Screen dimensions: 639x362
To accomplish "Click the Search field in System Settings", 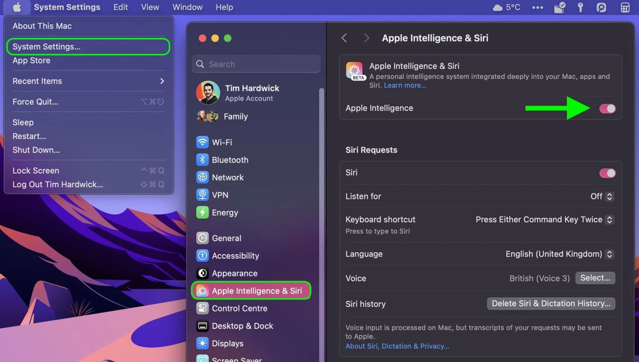I will click(256, 64).
